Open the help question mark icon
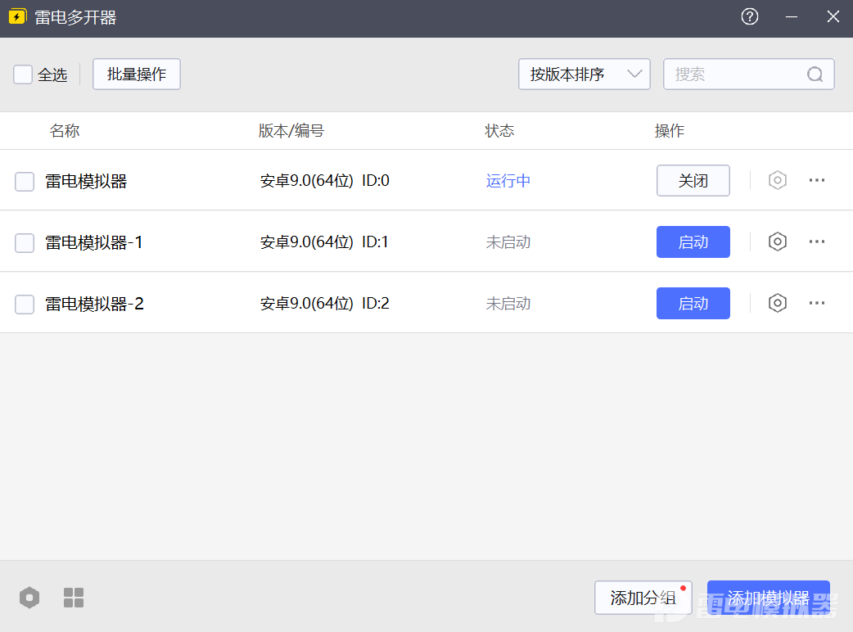Viewport: 853px width, 632px height. [x=749, y=17]
